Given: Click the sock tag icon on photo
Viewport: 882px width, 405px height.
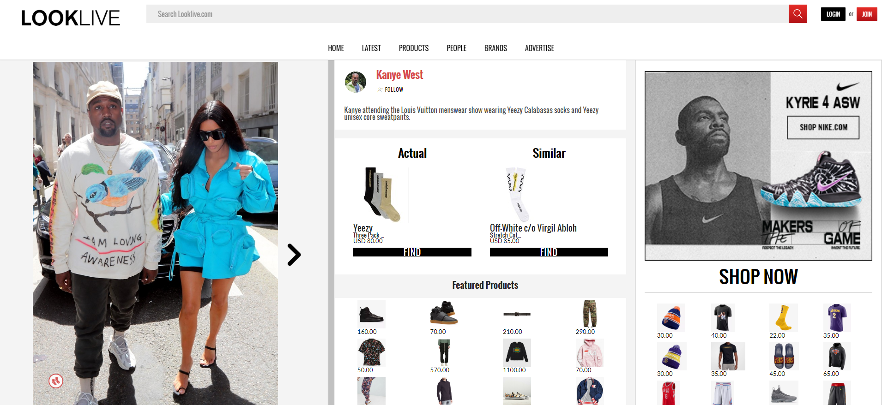Looking at the screenshot, I should pyautogui.click(x=56, y=381).
